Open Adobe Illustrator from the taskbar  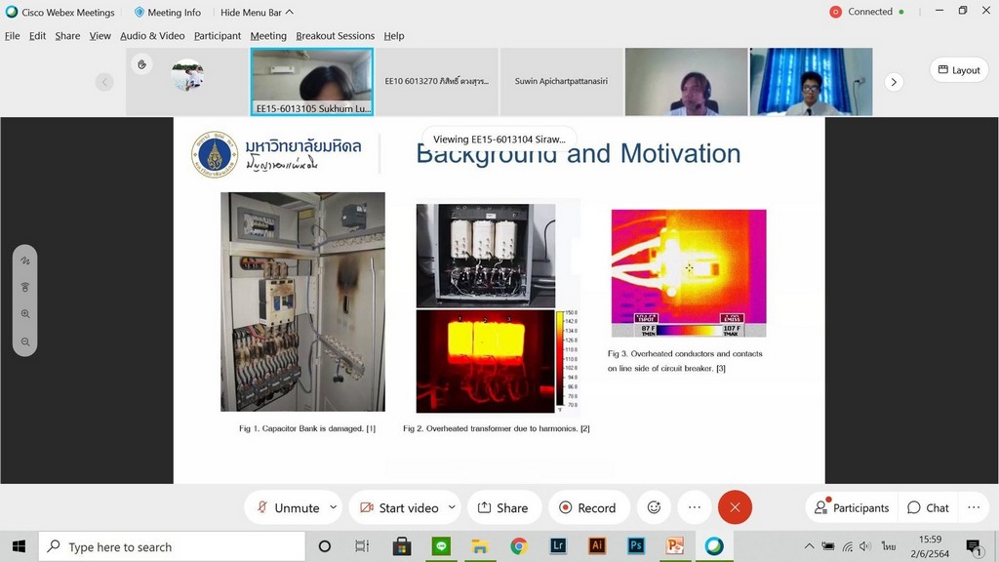[x=597, y=546]
